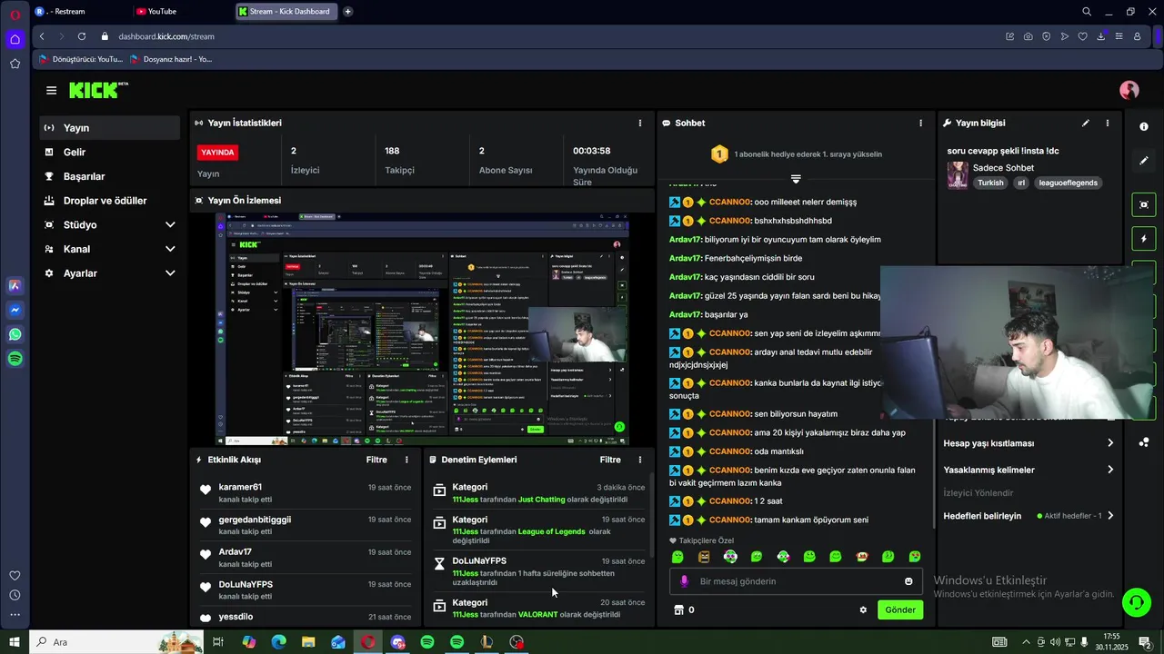Open Denetim Eylemleri options menu
Image resolution: width=1164 pixels, height=654 pixels.
tap(639, 460)
